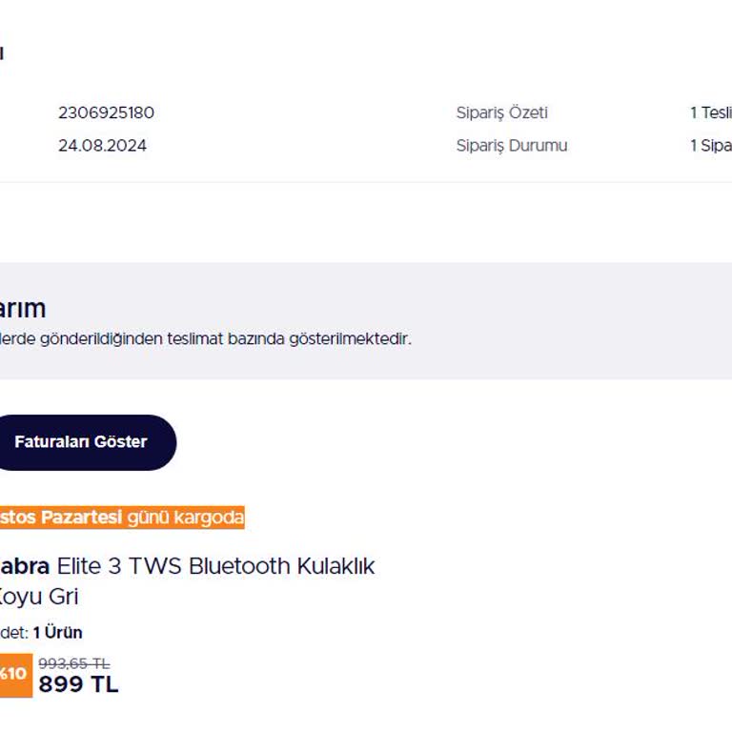
Task: Click the Faturaları Göster button
Action: pos(81,442)
